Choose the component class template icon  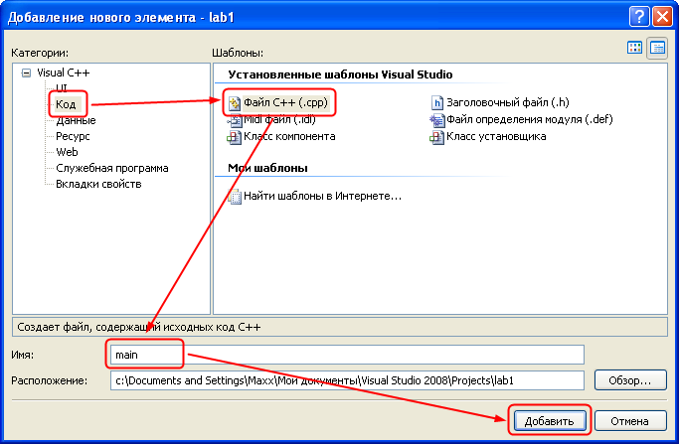(x=235, y=137)
